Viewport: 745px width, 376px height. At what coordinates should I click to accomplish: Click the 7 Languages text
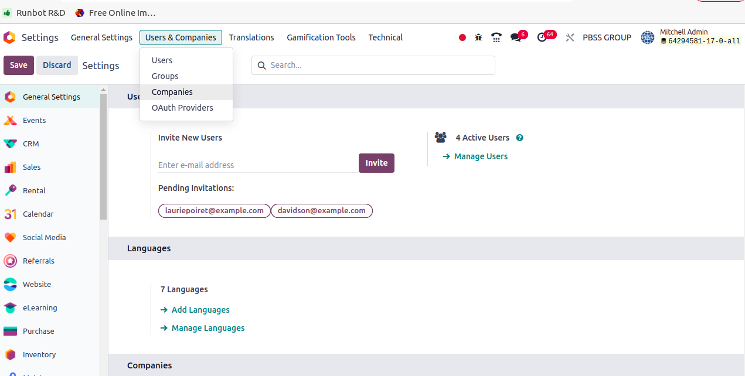point(184,289)
